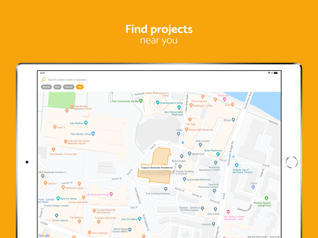The width and height of the screenshot is (318, 238).
Task: Click the Google logo on the map
Action: pos(44,236)
